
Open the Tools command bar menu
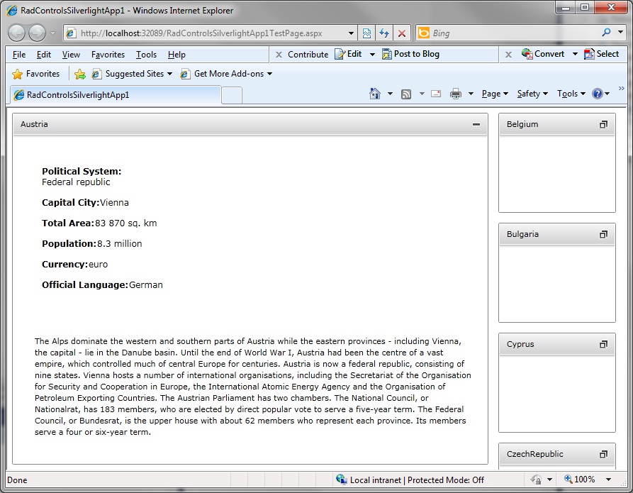click(571, 94)
